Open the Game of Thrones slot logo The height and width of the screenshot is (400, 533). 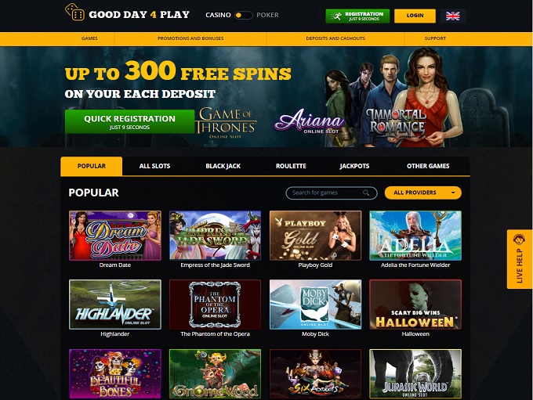[x=226, y=123]
